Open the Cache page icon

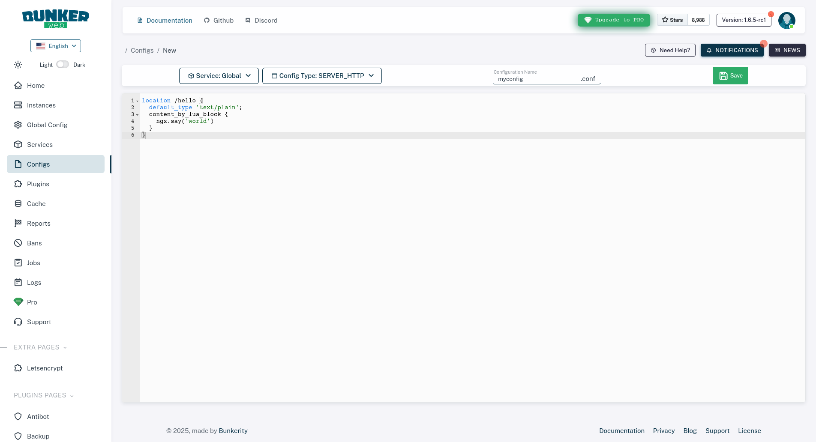click(18, 203)
